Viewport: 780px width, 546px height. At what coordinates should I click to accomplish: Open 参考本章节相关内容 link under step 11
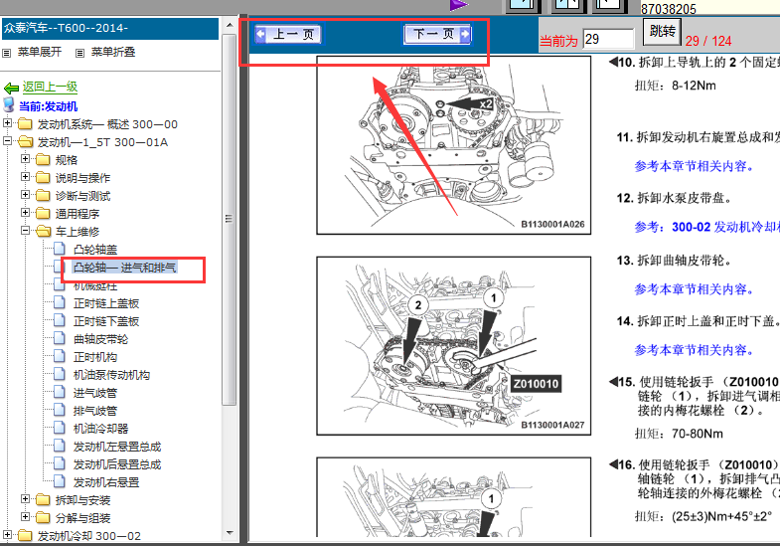(694, 166)
